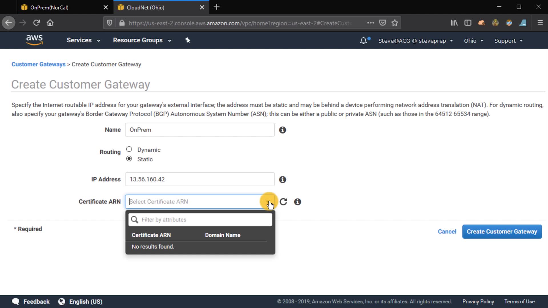Image resolution: width=548 pixels, height=308 pixels.
Task: Open the Ohio region dropdown
Action: (474, 40)
